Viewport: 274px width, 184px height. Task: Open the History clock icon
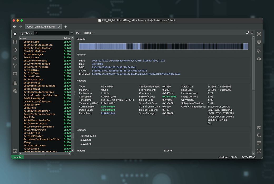pos(259,151)
